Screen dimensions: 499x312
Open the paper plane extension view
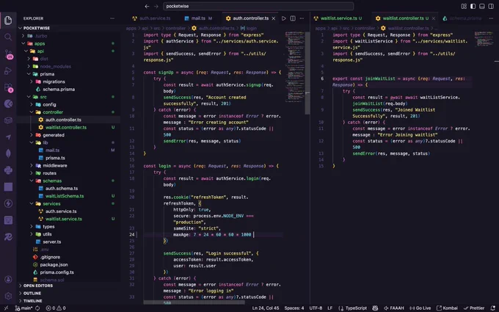[8, 137]
